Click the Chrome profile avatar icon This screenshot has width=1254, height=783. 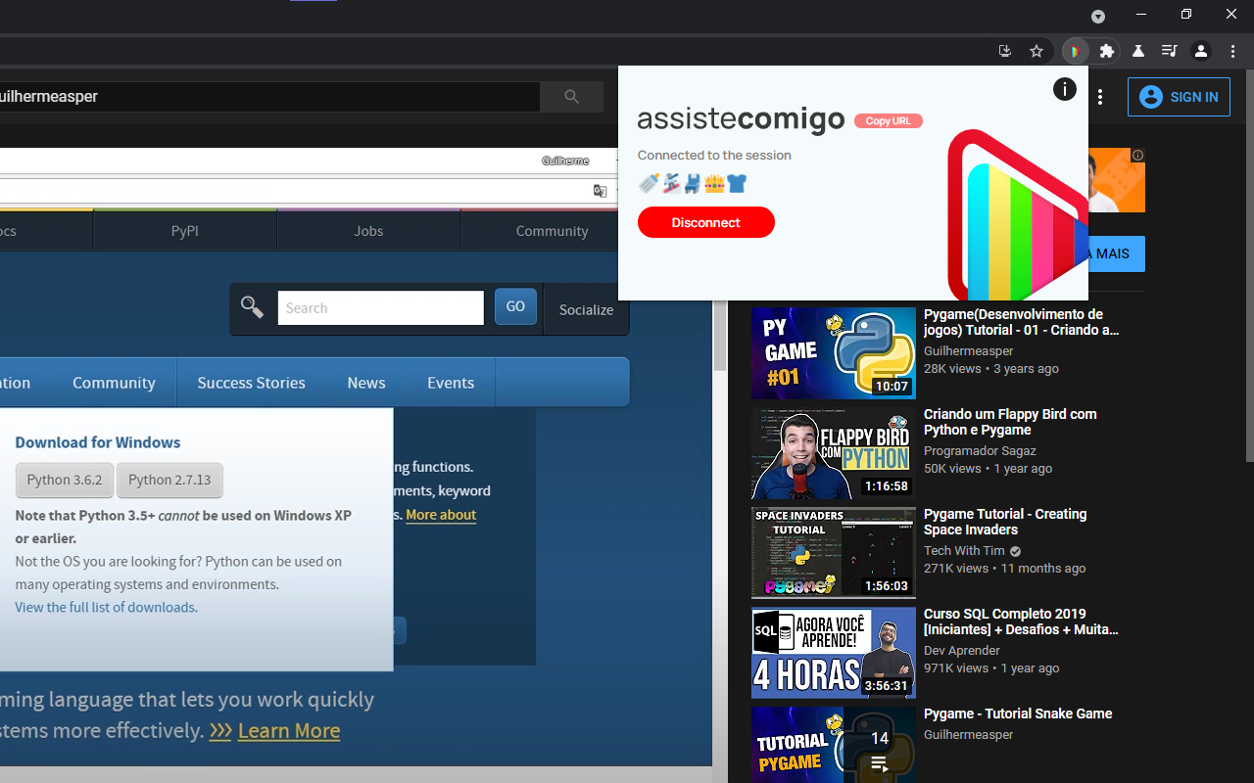[x=1201, y=51]
